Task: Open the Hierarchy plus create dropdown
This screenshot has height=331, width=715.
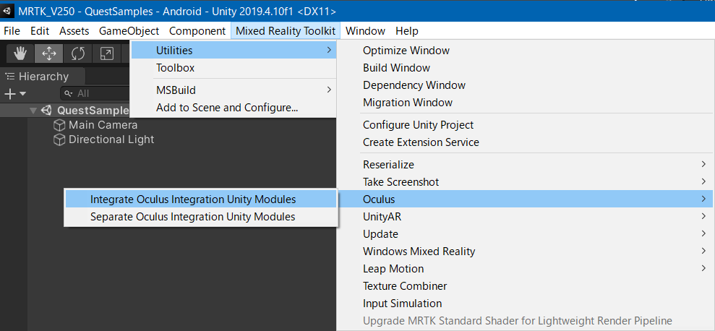Action: click(14, 93)
